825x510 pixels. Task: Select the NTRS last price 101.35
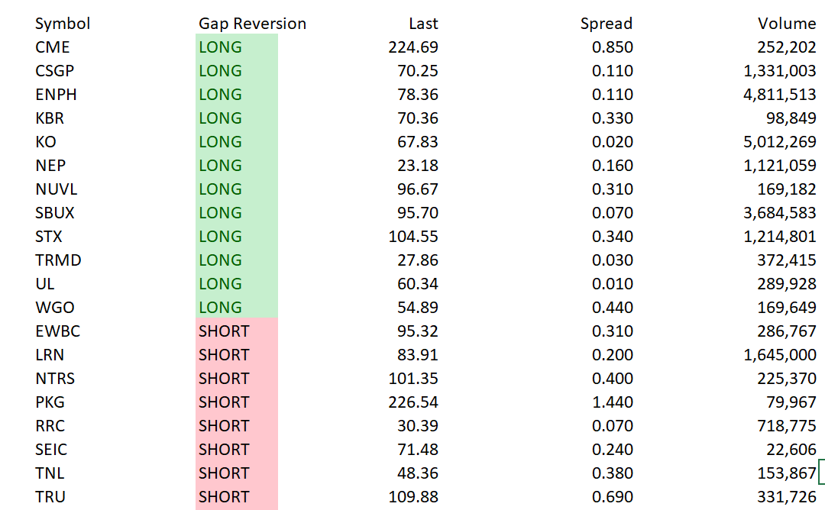click(413, 379)
